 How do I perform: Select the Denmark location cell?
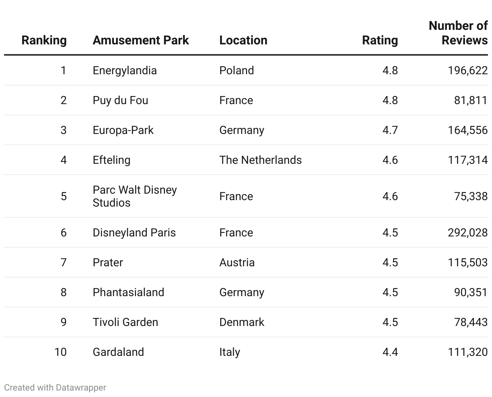click(242, 322)
